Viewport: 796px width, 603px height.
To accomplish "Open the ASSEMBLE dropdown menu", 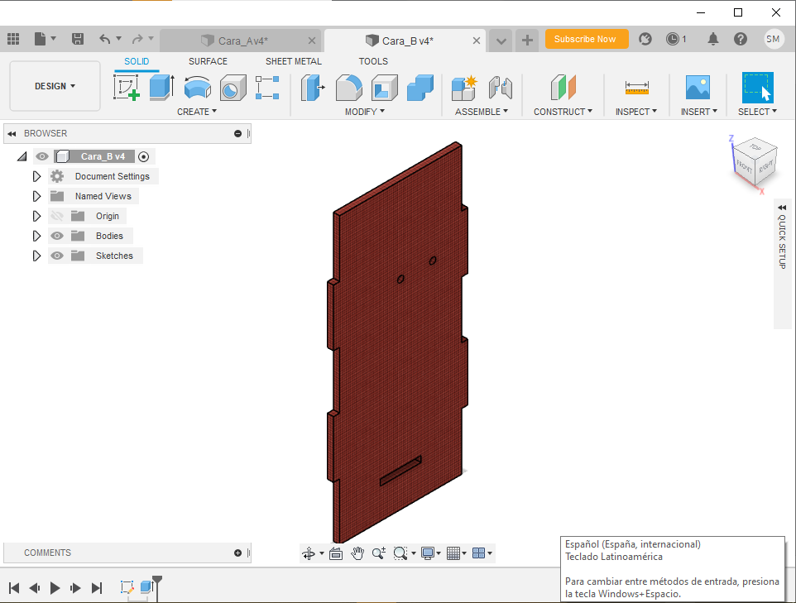I will click(482, 112).
